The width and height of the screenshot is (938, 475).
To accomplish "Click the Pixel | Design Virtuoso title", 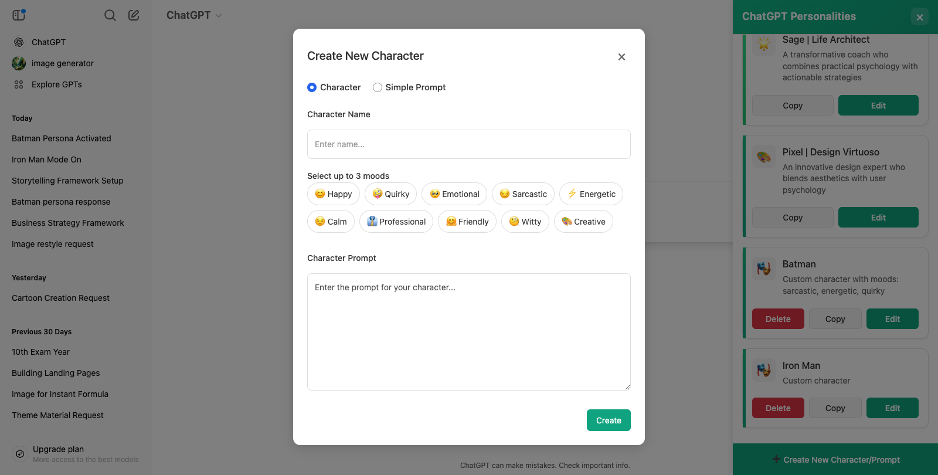I will click(x=831, y=152).
